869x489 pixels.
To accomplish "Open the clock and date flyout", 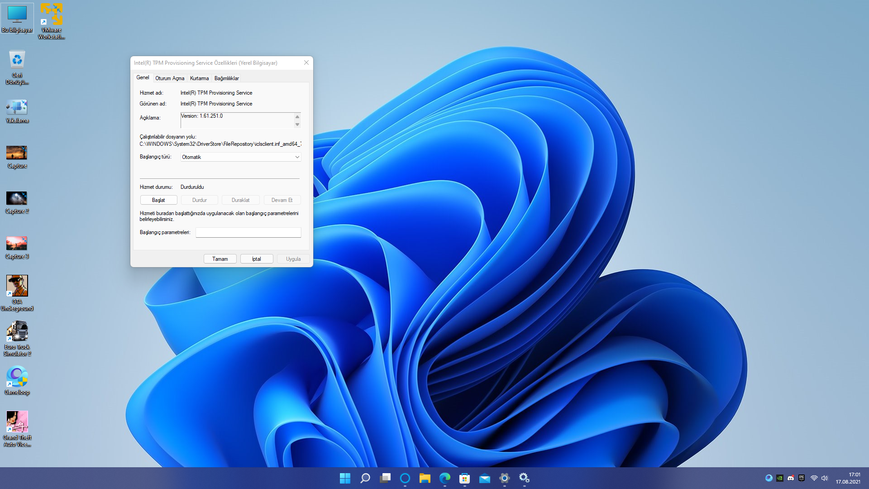I will [848, 478].
